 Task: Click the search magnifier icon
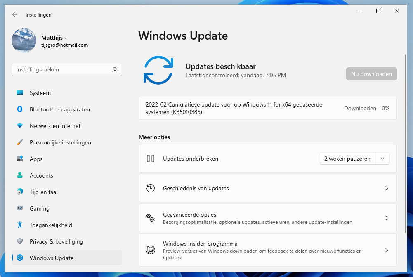coord(114,69)
